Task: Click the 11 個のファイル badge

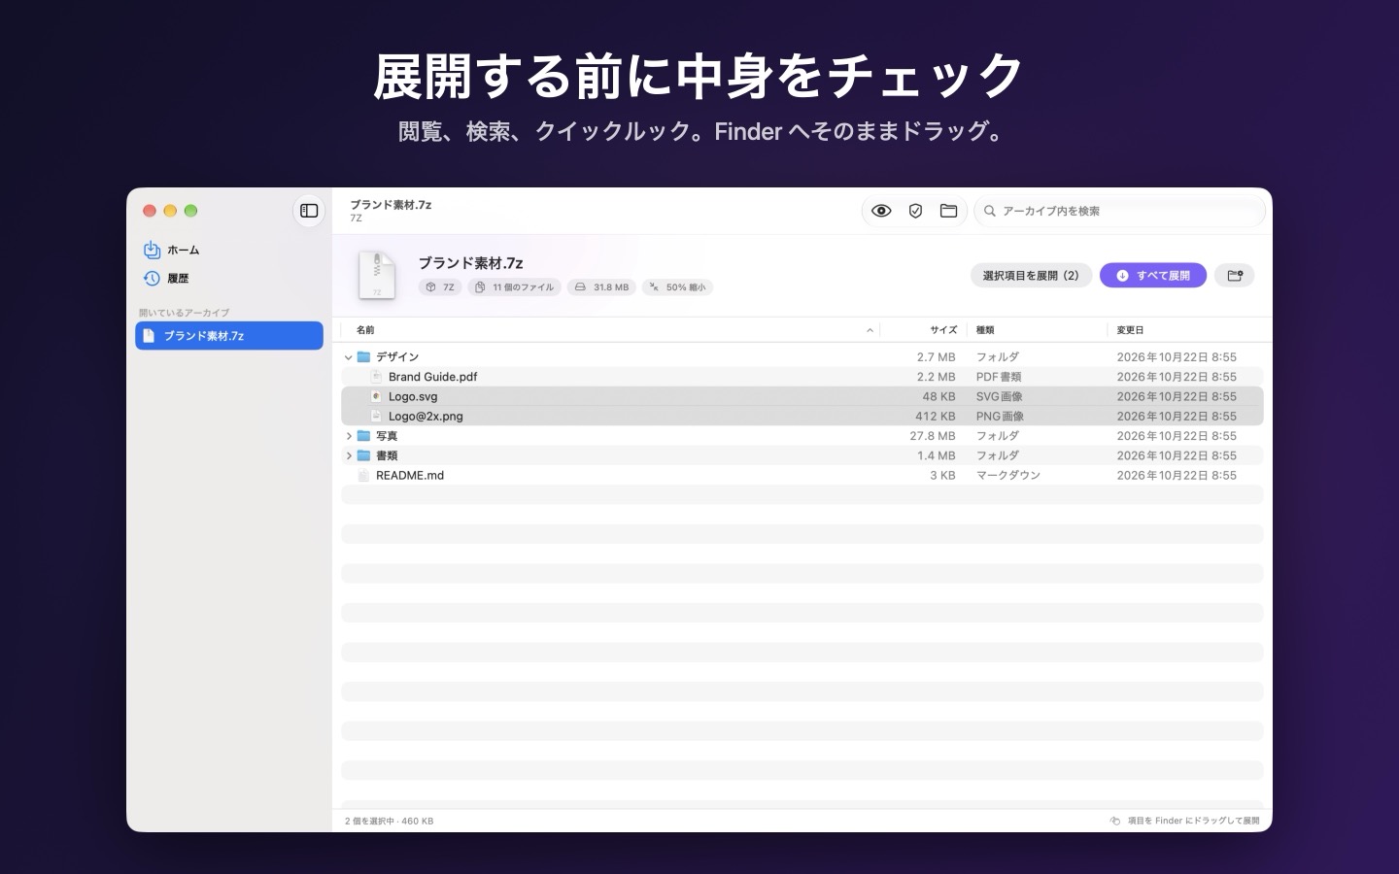Action: click(515, 287)
